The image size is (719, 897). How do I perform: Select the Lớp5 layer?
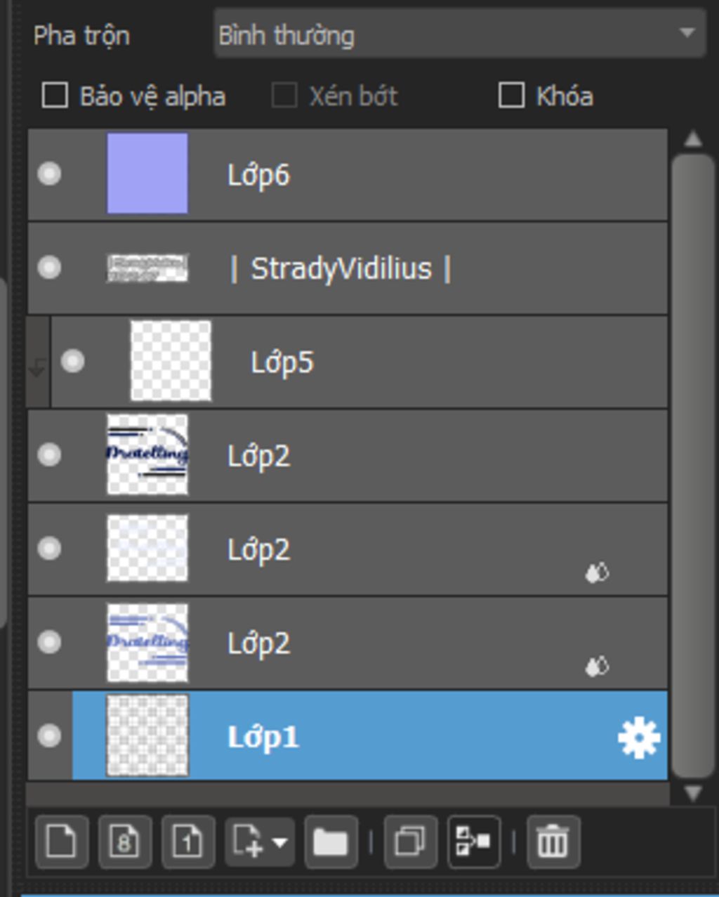pyautogui.click(x=359, y=362)
